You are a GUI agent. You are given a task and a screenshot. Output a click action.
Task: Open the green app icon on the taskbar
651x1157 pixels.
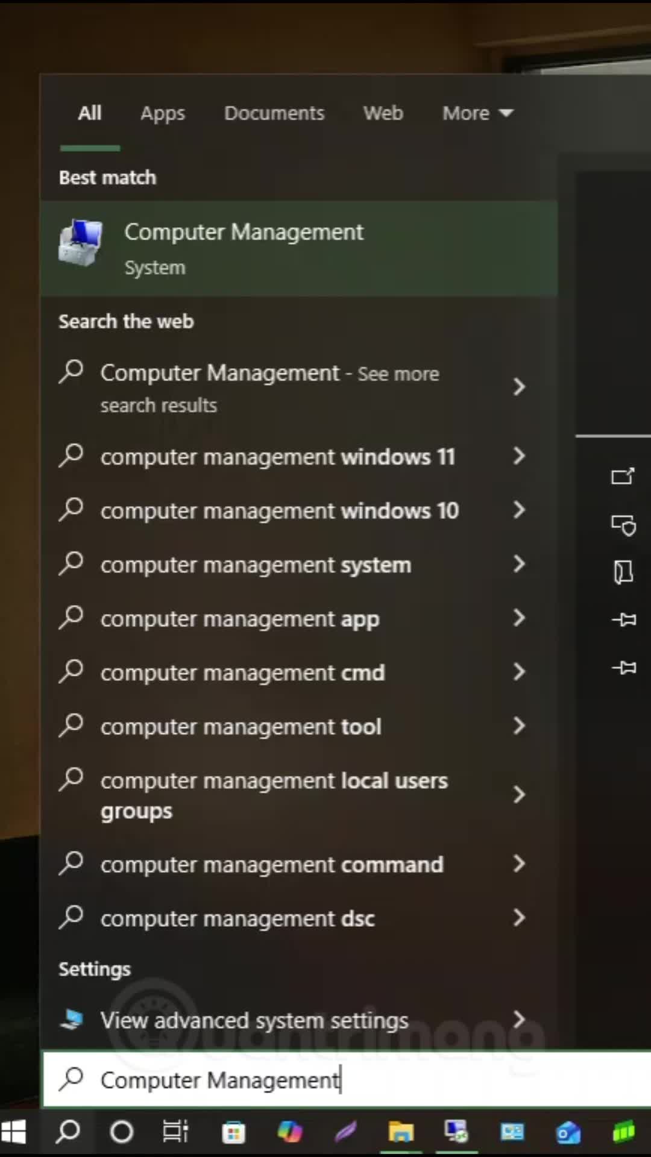624,1132
